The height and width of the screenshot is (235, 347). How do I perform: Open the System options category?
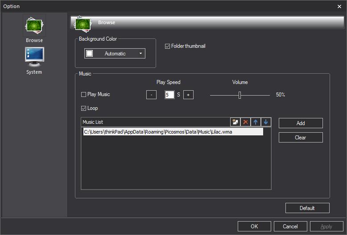[34, 60]
